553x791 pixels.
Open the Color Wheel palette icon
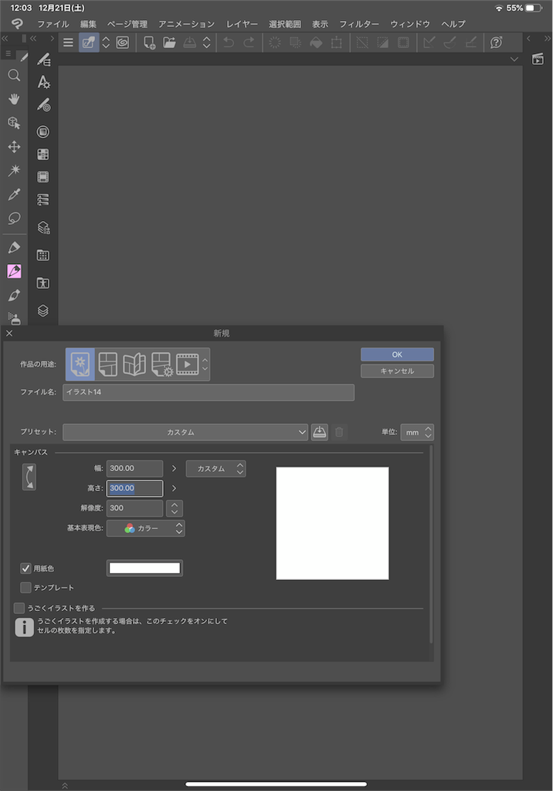[43, 131]
